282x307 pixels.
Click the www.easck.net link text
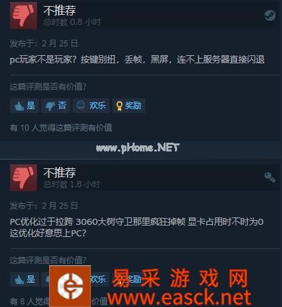pos(179,298)
